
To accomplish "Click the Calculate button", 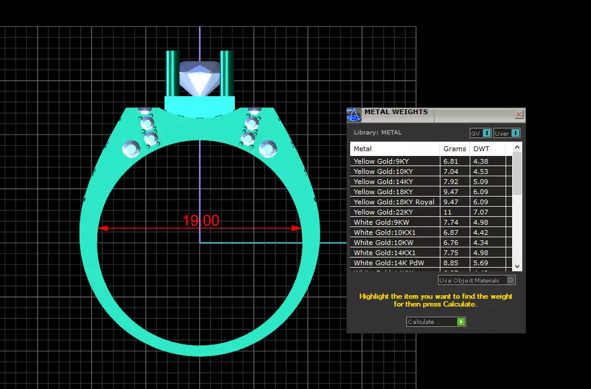I will pyautogui.click(x=436, y=321).
